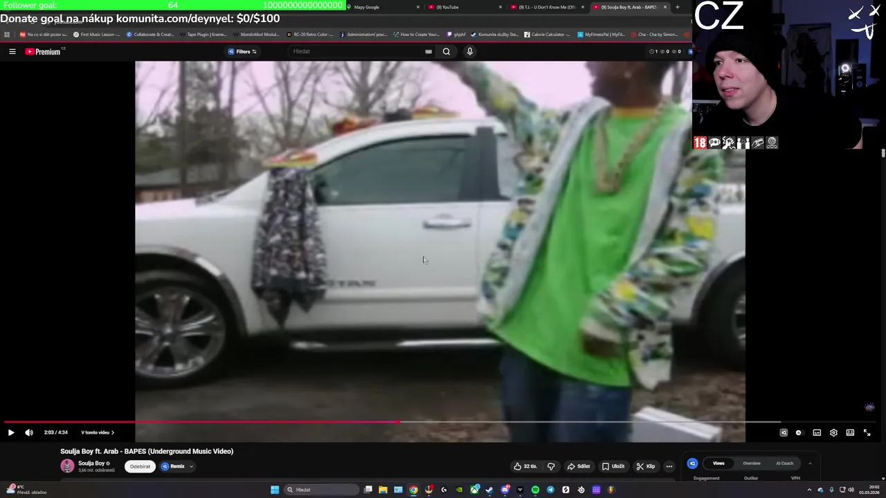Open the AI Coach tab
Screen dimensions: 886x498
pos(784,463)
